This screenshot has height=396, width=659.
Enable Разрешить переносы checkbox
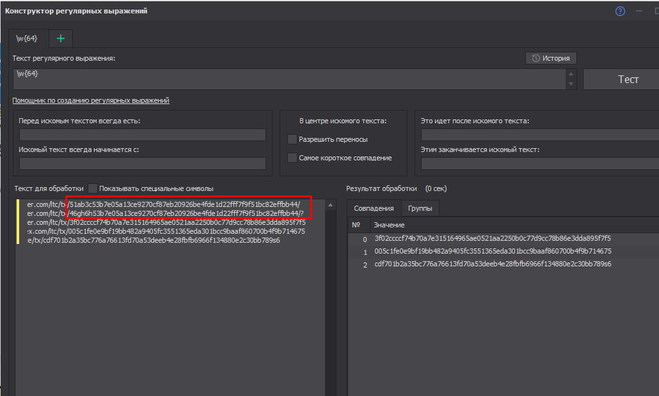pyautogui.click(x=292, y=139)
